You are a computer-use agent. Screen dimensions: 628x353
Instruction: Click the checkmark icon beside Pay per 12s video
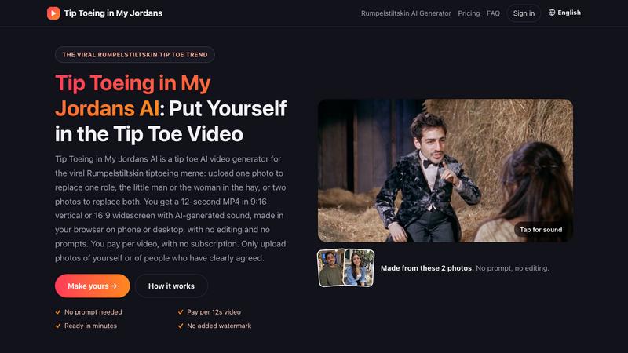pyautogui.click(x=181, y=311)
